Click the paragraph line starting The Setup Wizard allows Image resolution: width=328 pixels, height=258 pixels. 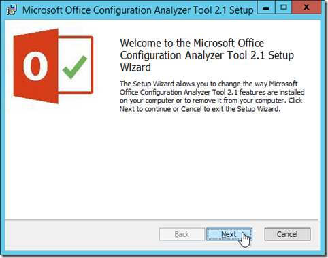tap(208, 84)
